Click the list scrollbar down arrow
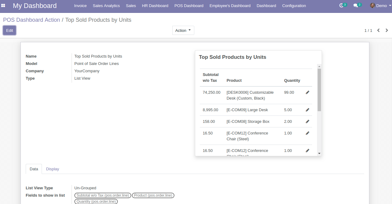Viewport: 392px width, 204px height. tap(319, 153)
